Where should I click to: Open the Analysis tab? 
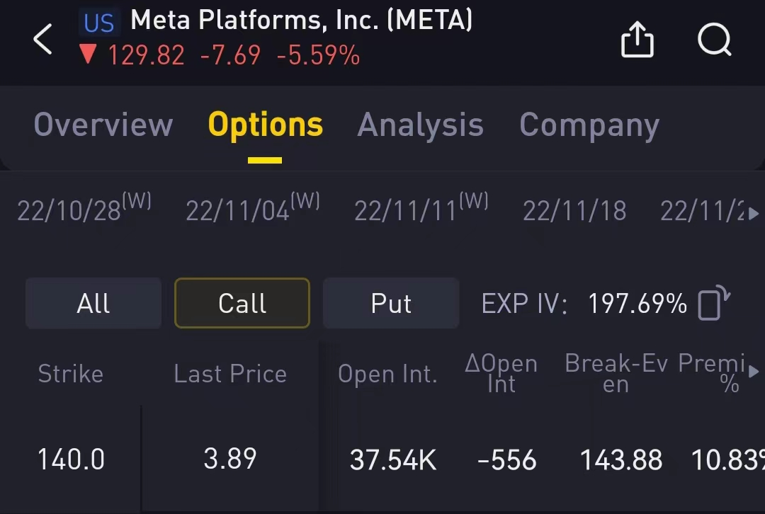pos(420,125)
